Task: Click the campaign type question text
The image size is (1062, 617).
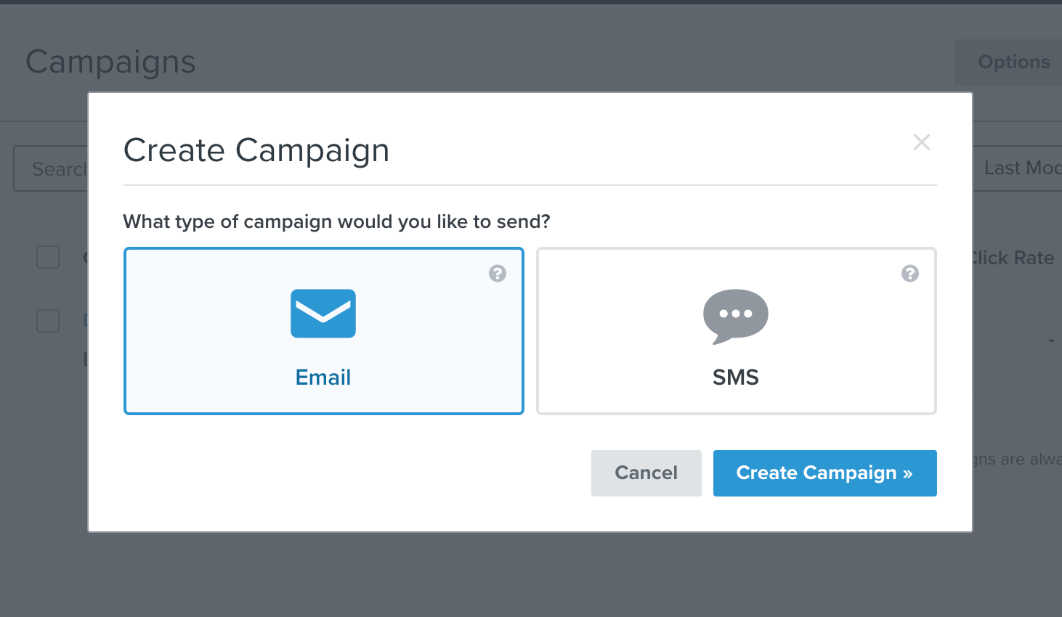Action: coord(336,221)
